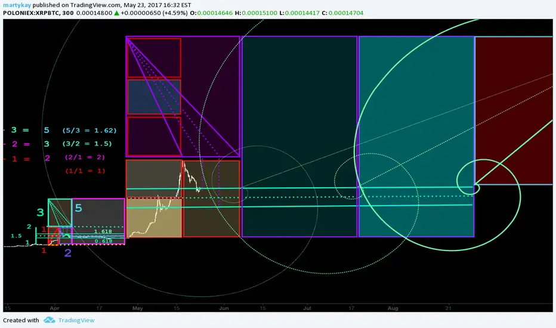
Task: Select the '(1/1 = 1)' ratio annotation
Action: pos(85,171)
